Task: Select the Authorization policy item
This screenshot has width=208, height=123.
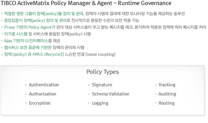Action: (43, 94)
